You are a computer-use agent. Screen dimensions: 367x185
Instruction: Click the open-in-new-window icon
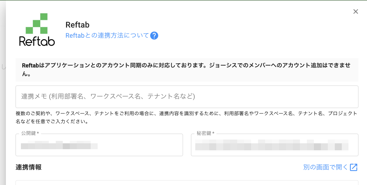click(x=354, y=167)
